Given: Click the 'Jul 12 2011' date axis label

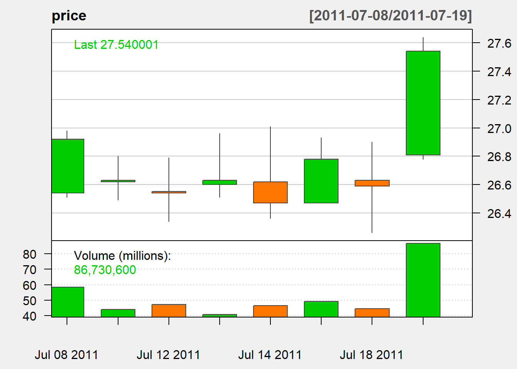Looking at the screenshot, I should click(168, 354).
